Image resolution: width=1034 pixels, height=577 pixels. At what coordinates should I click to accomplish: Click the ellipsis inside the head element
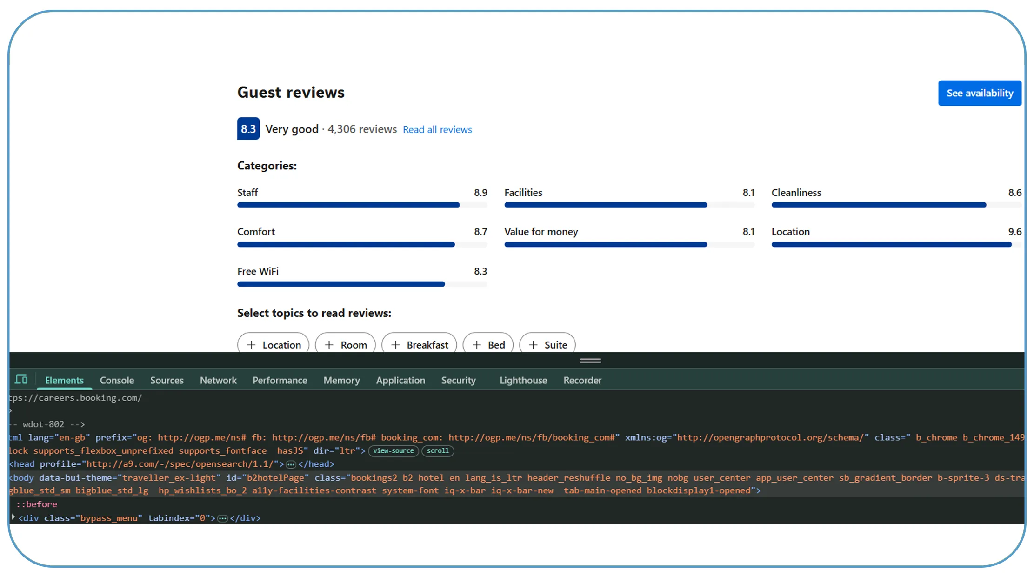[x=291, y=464]
